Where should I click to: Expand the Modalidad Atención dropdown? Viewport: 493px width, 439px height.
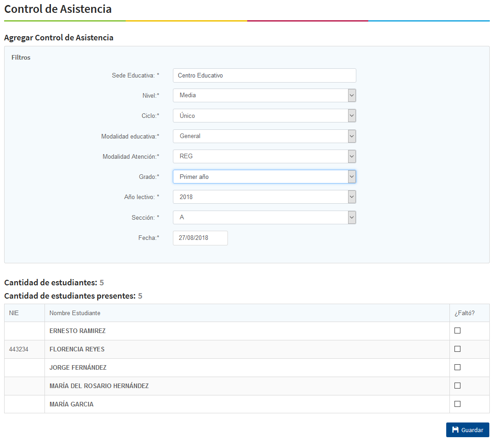264,156
